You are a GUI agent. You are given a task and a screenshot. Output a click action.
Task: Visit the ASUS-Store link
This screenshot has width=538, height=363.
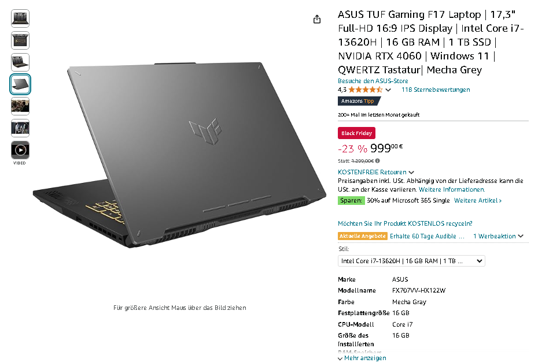[373, 81]
